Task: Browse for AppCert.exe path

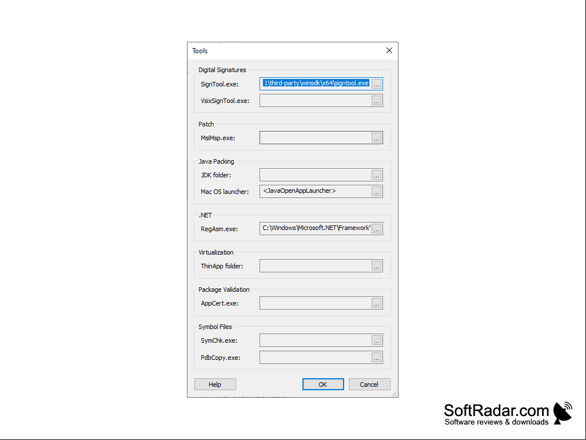Action: [376, 303]
